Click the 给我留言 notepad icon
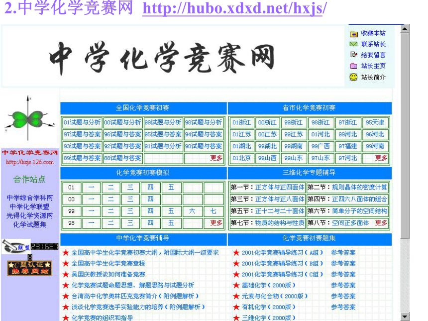Screen dimensions: 428x321 (x=353, y=55)
